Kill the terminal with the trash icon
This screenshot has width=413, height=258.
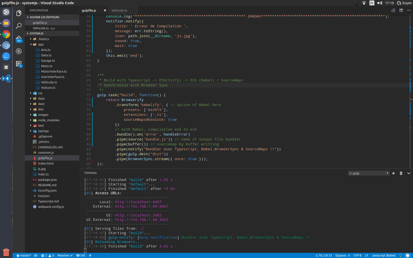pyautogui.click(x=401, y=173)
